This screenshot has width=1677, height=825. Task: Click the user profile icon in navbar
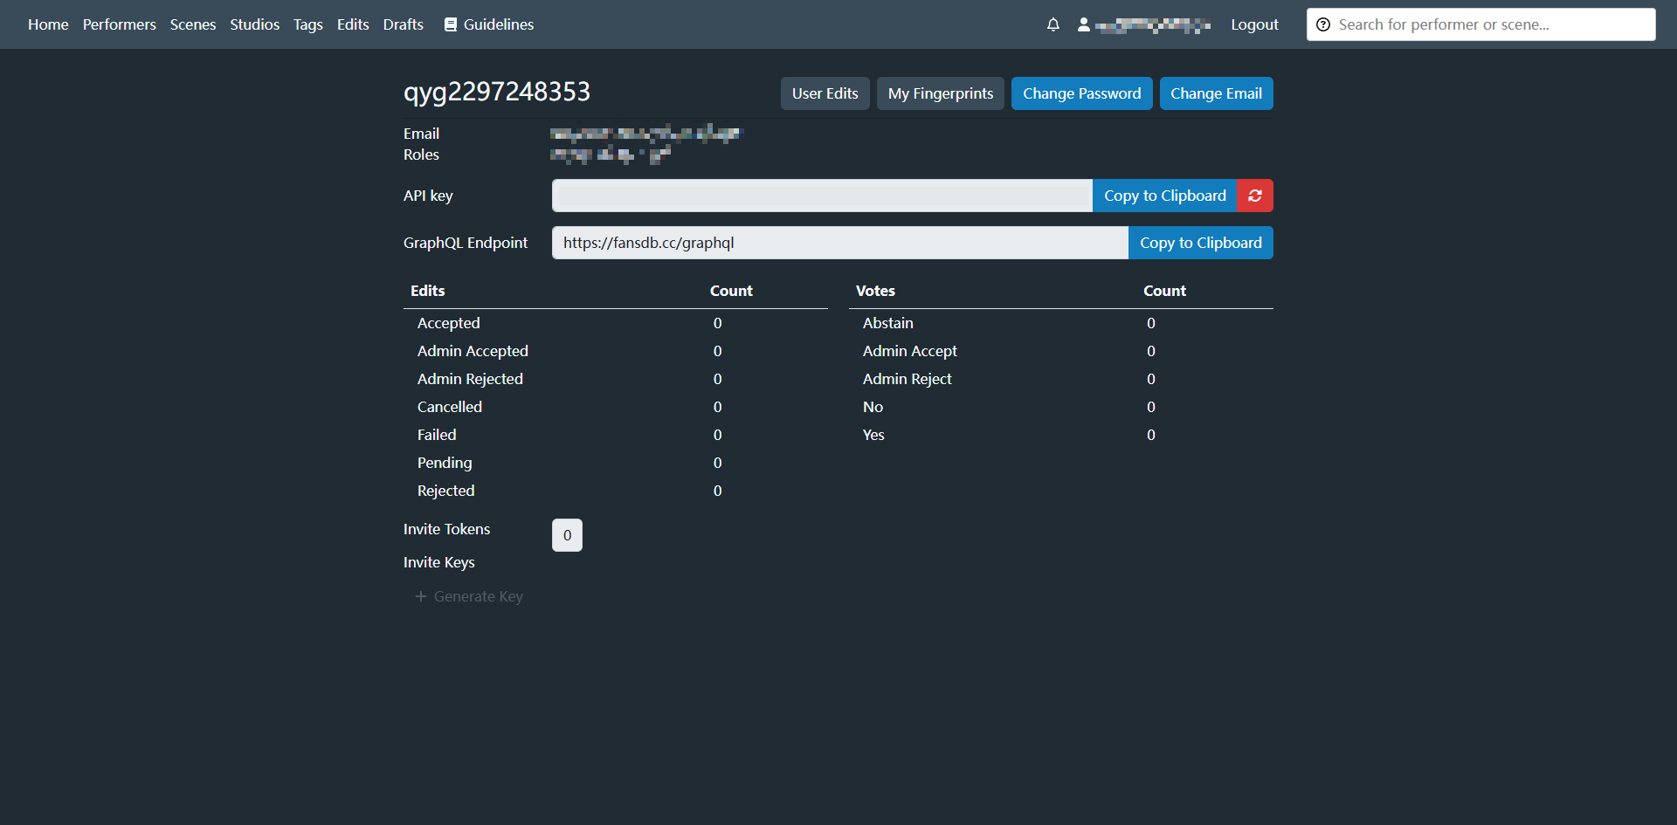pyautogui.click(x=1084, y=24)
